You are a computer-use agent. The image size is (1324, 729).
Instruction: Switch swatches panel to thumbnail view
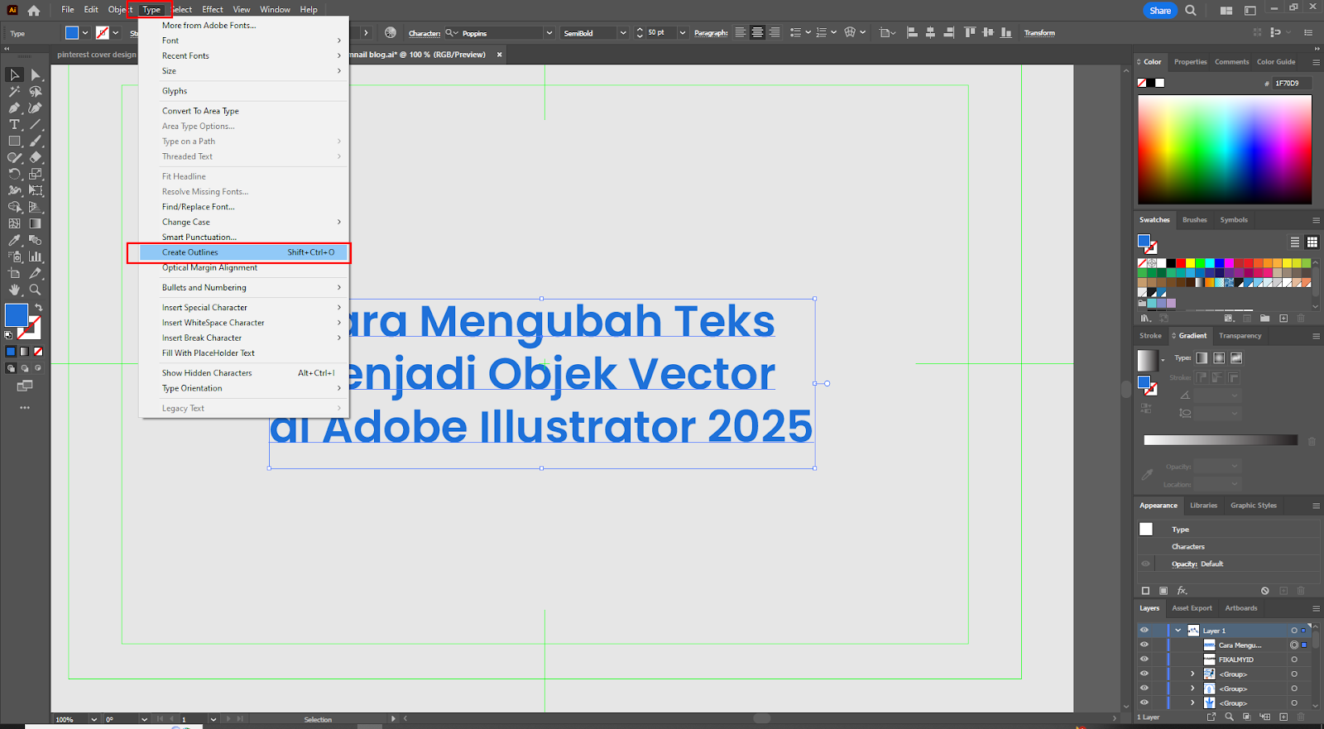point(1312,242)
